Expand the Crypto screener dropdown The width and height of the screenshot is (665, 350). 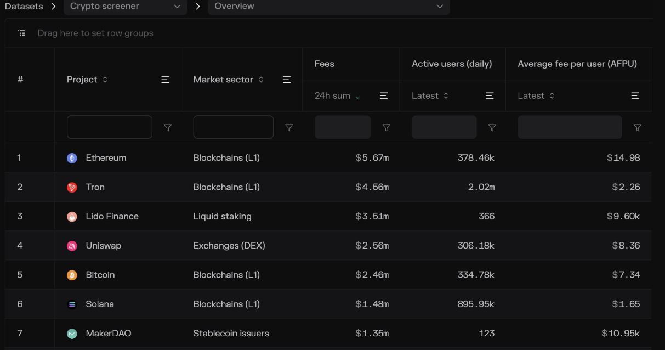[125, 7]
